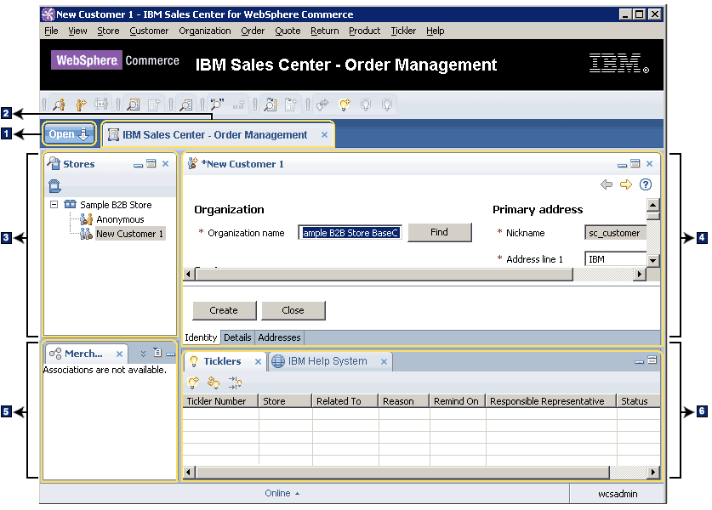
Task: Click the quick search magnifier with quotes icon
Action: (x=217, y=105)
